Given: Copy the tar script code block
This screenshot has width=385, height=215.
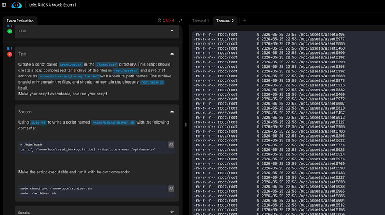Looking at the screenshot, I should (171, 145).
